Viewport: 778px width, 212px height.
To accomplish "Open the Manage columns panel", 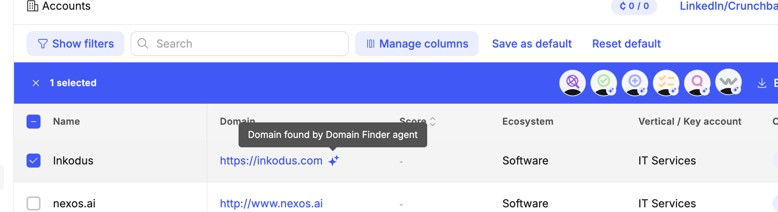I will point(417,44).
